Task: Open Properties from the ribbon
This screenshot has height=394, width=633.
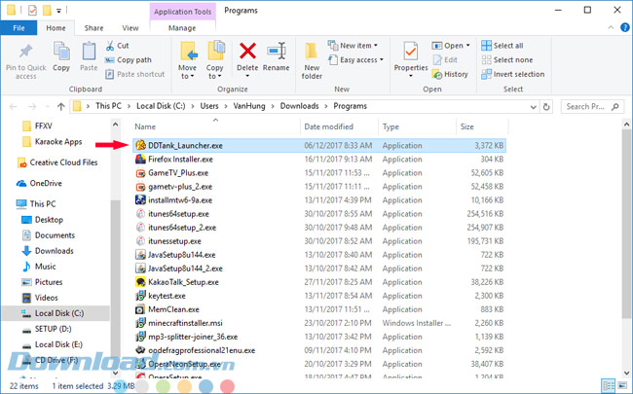Action: click(x=410, y=56)
